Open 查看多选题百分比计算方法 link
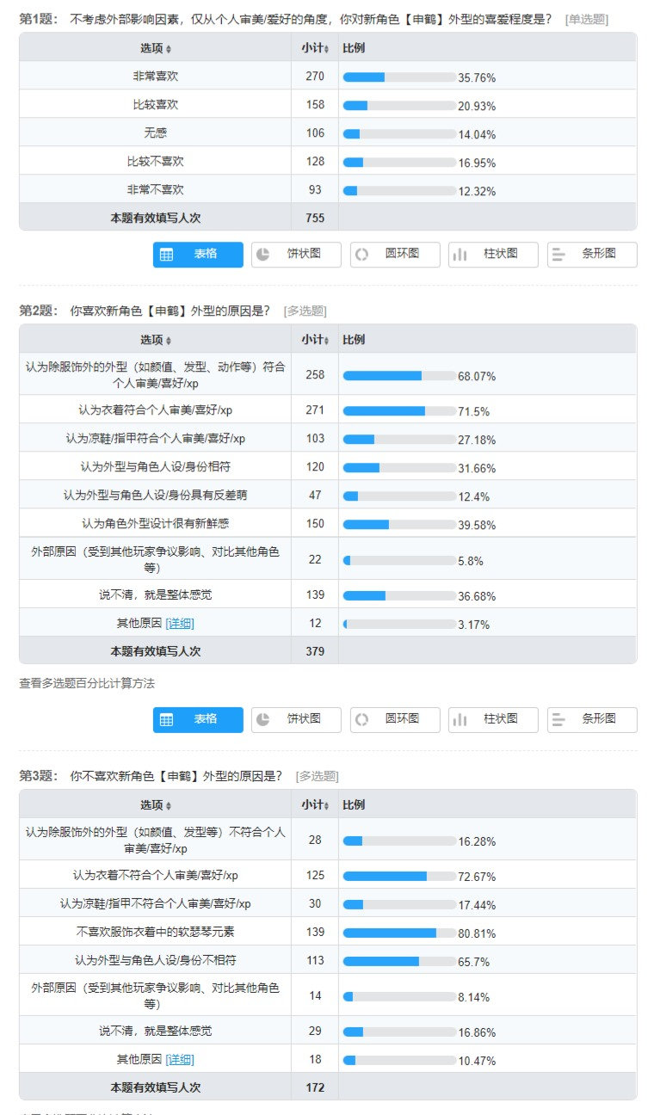Image resolution: width=654 pixels, height=1115 pixels. (87, 683)
